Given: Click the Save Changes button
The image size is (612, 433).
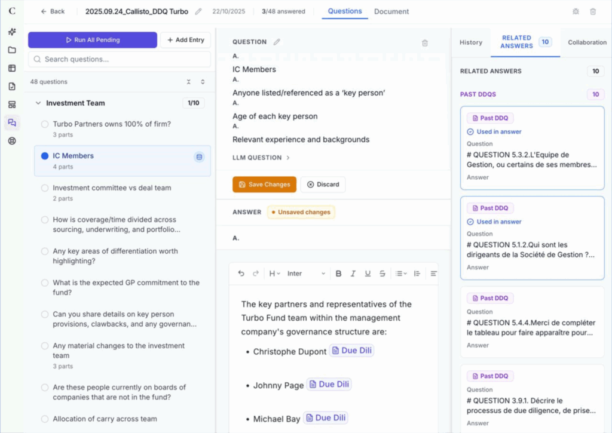Looking at the screenshot, I should pyautogui.click(x=264, y=185).
